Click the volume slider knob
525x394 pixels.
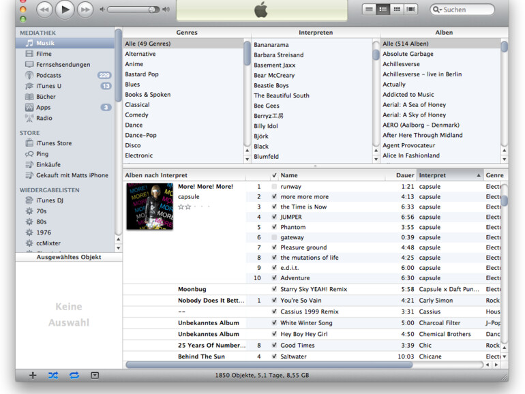click(x=153, y=10)
